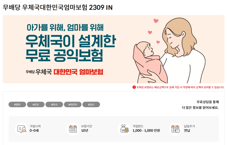Image resolution: width=227 pixels, height=145 pixels.
Task: Click the 1,000 - 1,000 만원 limit value
Action: point(146,131)
